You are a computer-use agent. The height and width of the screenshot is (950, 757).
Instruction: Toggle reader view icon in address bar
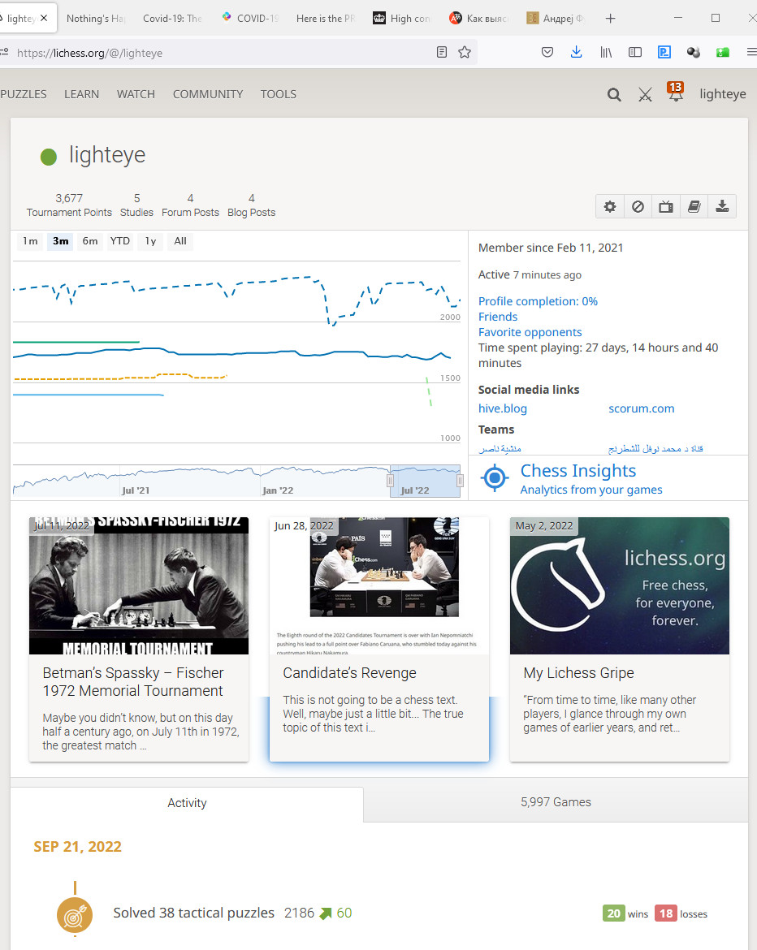(442, 52)
